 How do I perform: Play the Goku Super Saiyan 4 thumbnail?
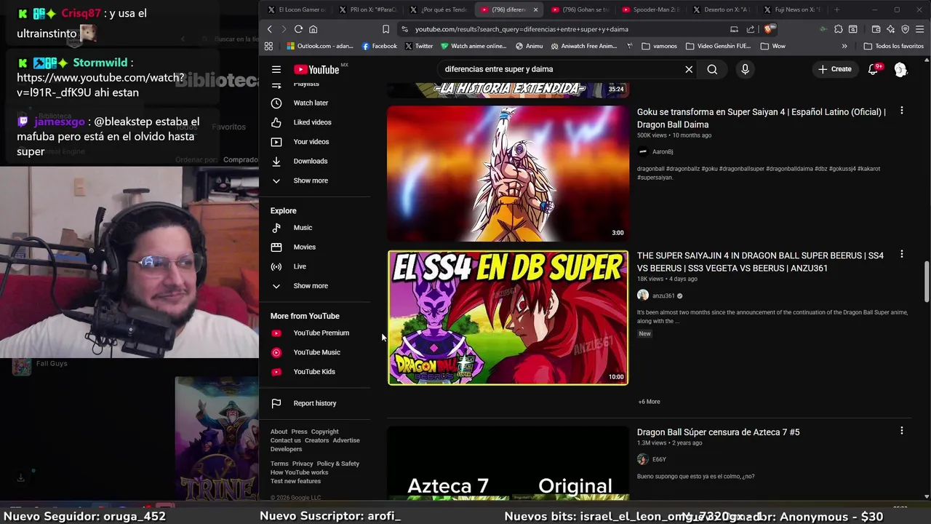point(508,173)
